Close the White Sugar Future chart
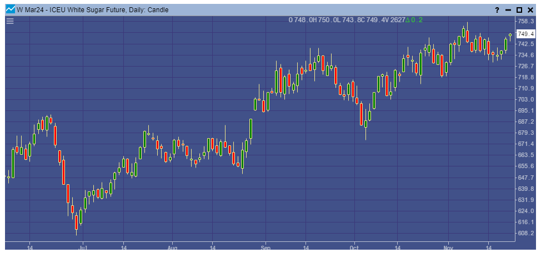Viewport: 541px width, 253px height. (530, 10)
